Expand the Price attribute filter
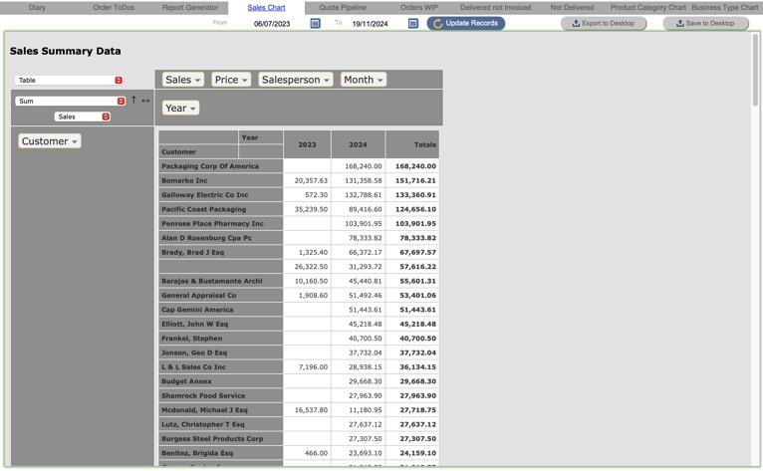The height and width of the screenshot is (471, 763). tap(231, 80)
